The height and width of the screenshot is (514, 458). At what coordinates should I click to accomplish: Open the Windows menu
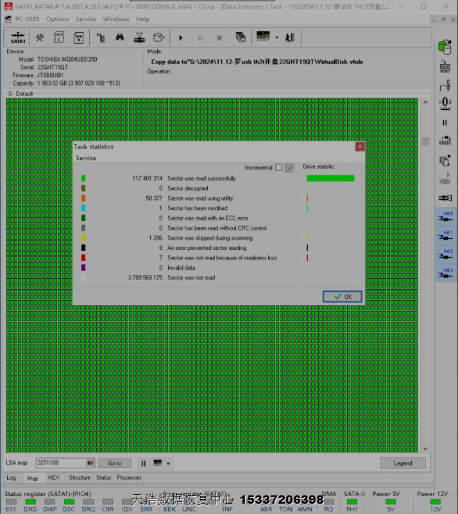(115, 19)
